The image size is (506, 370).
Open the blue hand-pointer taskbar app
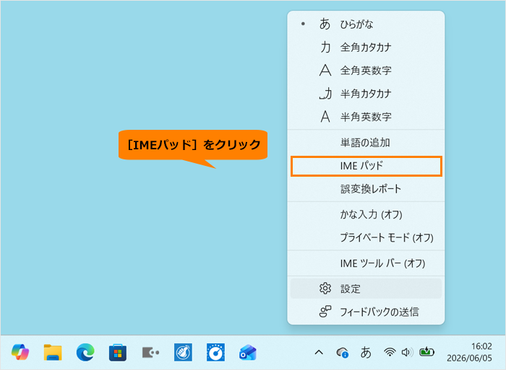click(183, 353)
